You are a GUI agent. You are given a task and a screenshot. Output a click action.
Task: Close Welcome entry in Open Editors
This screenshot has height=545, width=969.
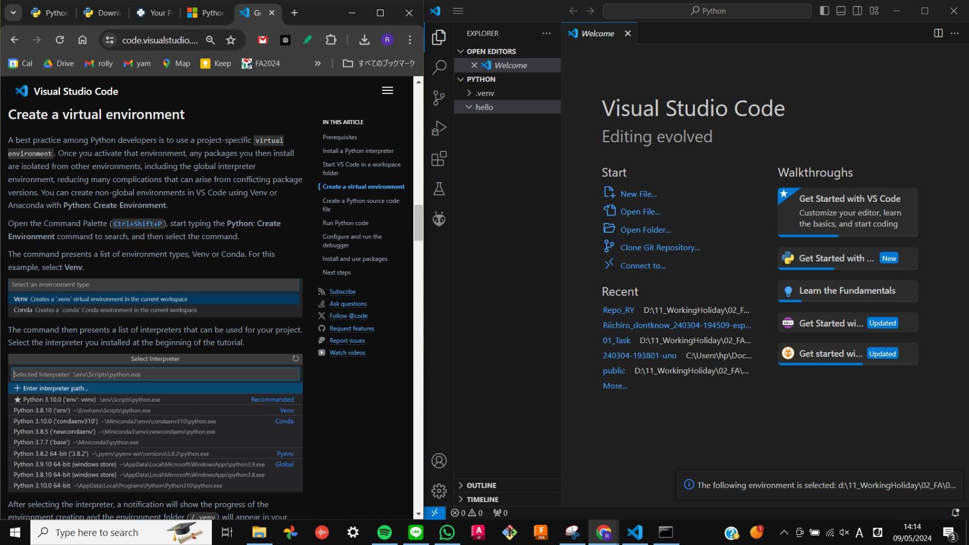474,65
